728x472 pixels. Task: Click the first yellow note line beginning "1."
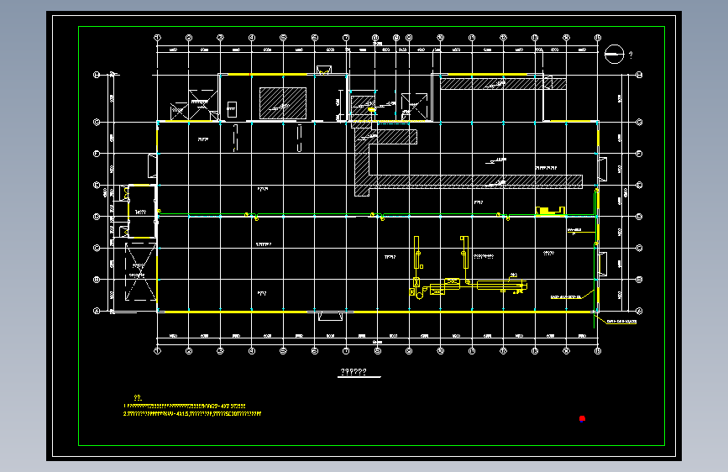(x=185, y=406)
